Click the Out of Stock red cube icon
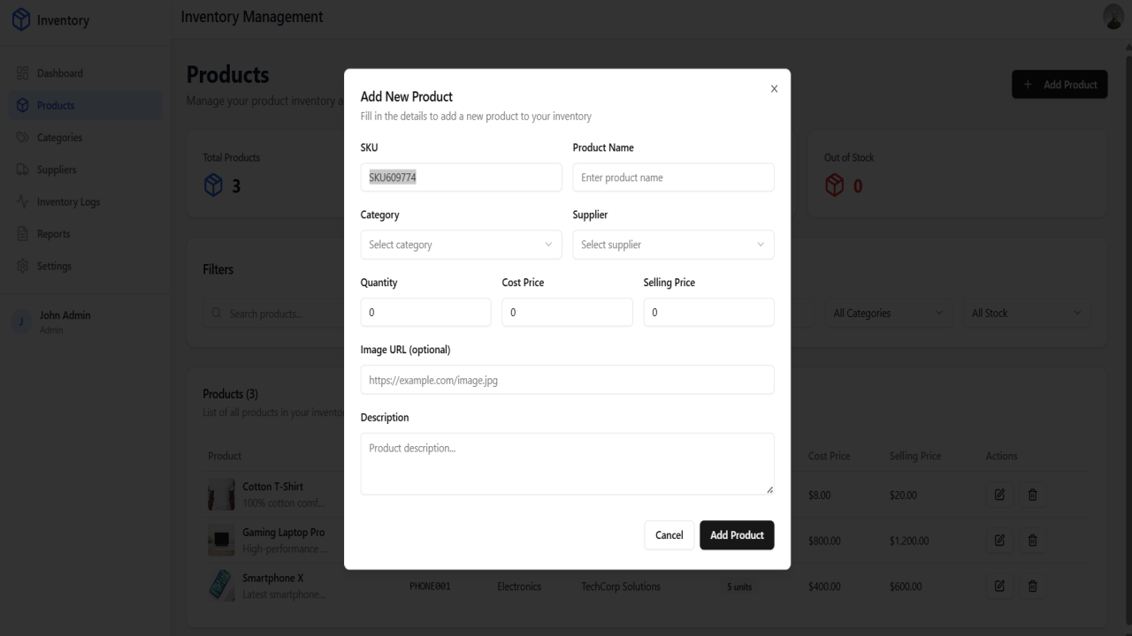 tap(834, 185)
